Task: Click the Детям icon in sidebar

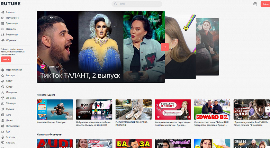Action: coord(2,120)
